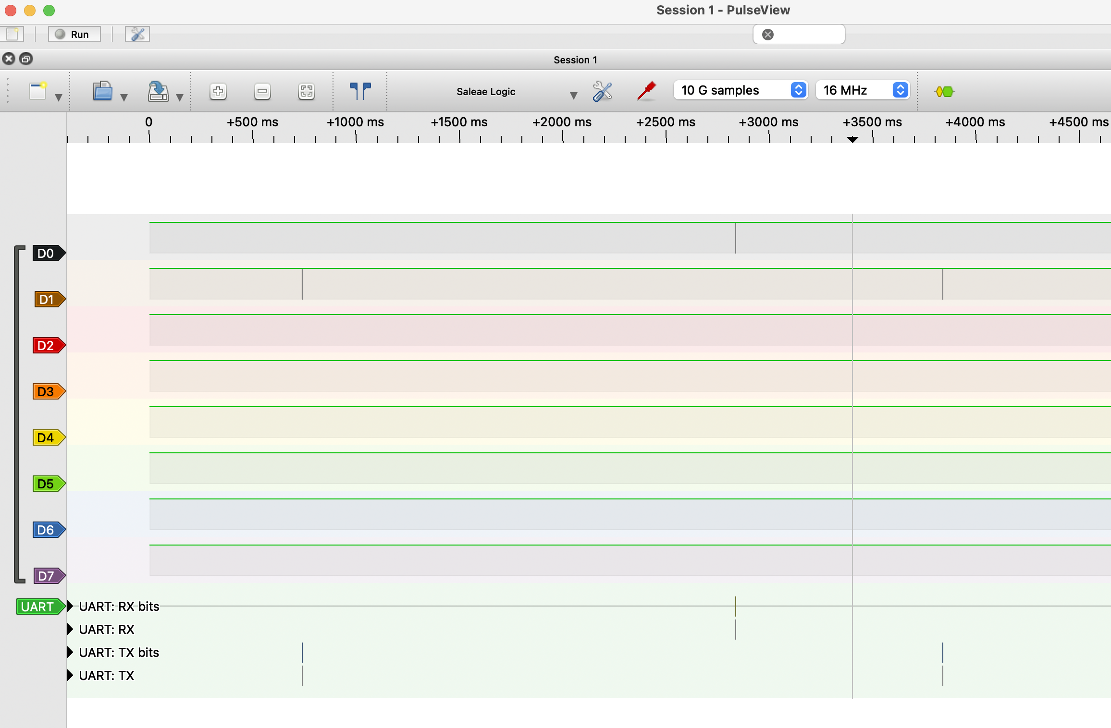1111x728 pixels.
Task: Click the Zoom Out toolbar icon
Action: 262,91
